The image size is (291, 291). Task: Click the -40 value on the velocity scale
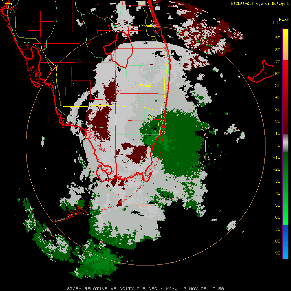(276, 193)
